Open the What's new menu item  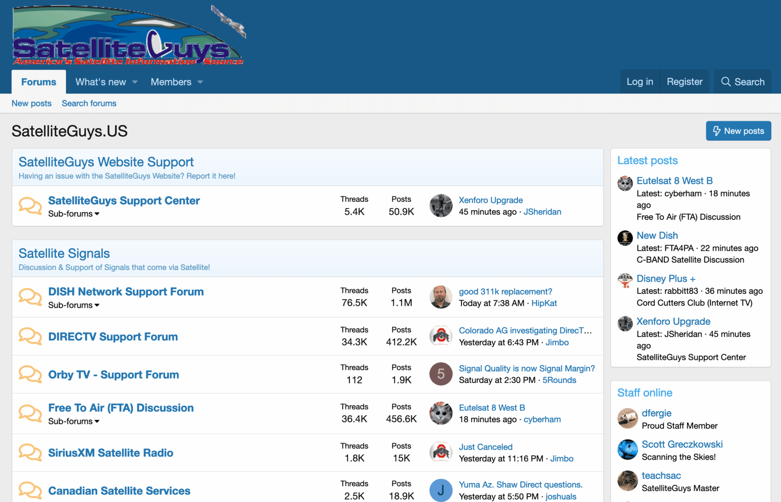pos(100,82)
